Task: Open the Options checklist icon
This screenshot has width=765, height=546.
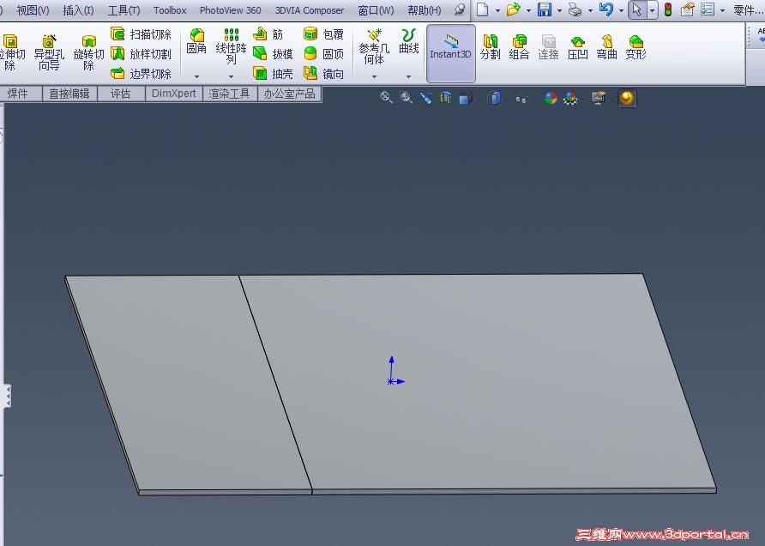Action: [708, 9]
